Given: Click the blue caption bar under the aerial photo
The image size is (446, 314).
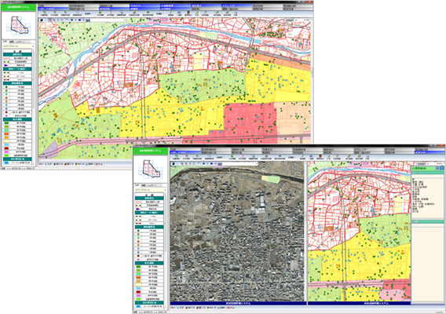Looking at the screenshot, I should click(239, 304).
